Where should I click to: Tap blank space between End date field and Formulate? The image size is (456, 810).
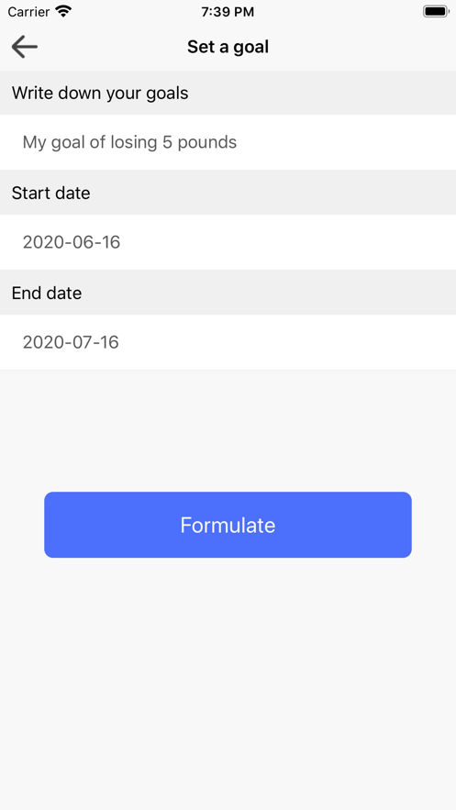click(x=228, y=431)
